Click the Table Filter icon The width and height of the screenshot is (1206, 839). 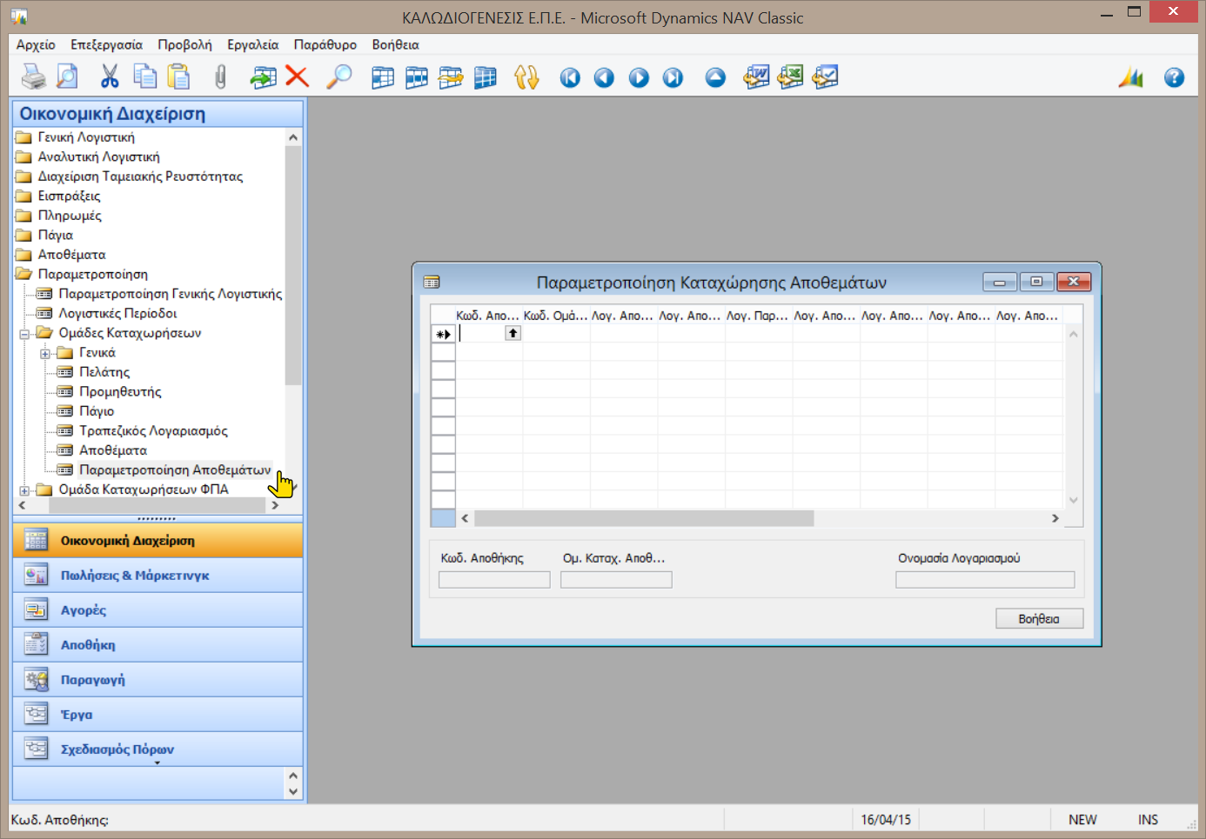pyautogui.click(x=417, y=77)
